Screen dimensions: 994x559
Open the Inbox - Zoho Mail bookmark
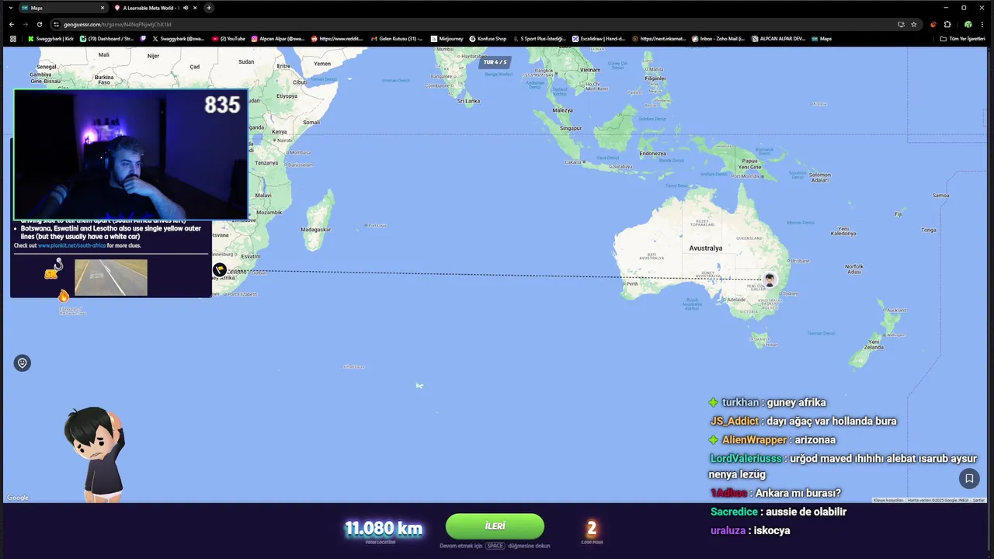[718, 38]
